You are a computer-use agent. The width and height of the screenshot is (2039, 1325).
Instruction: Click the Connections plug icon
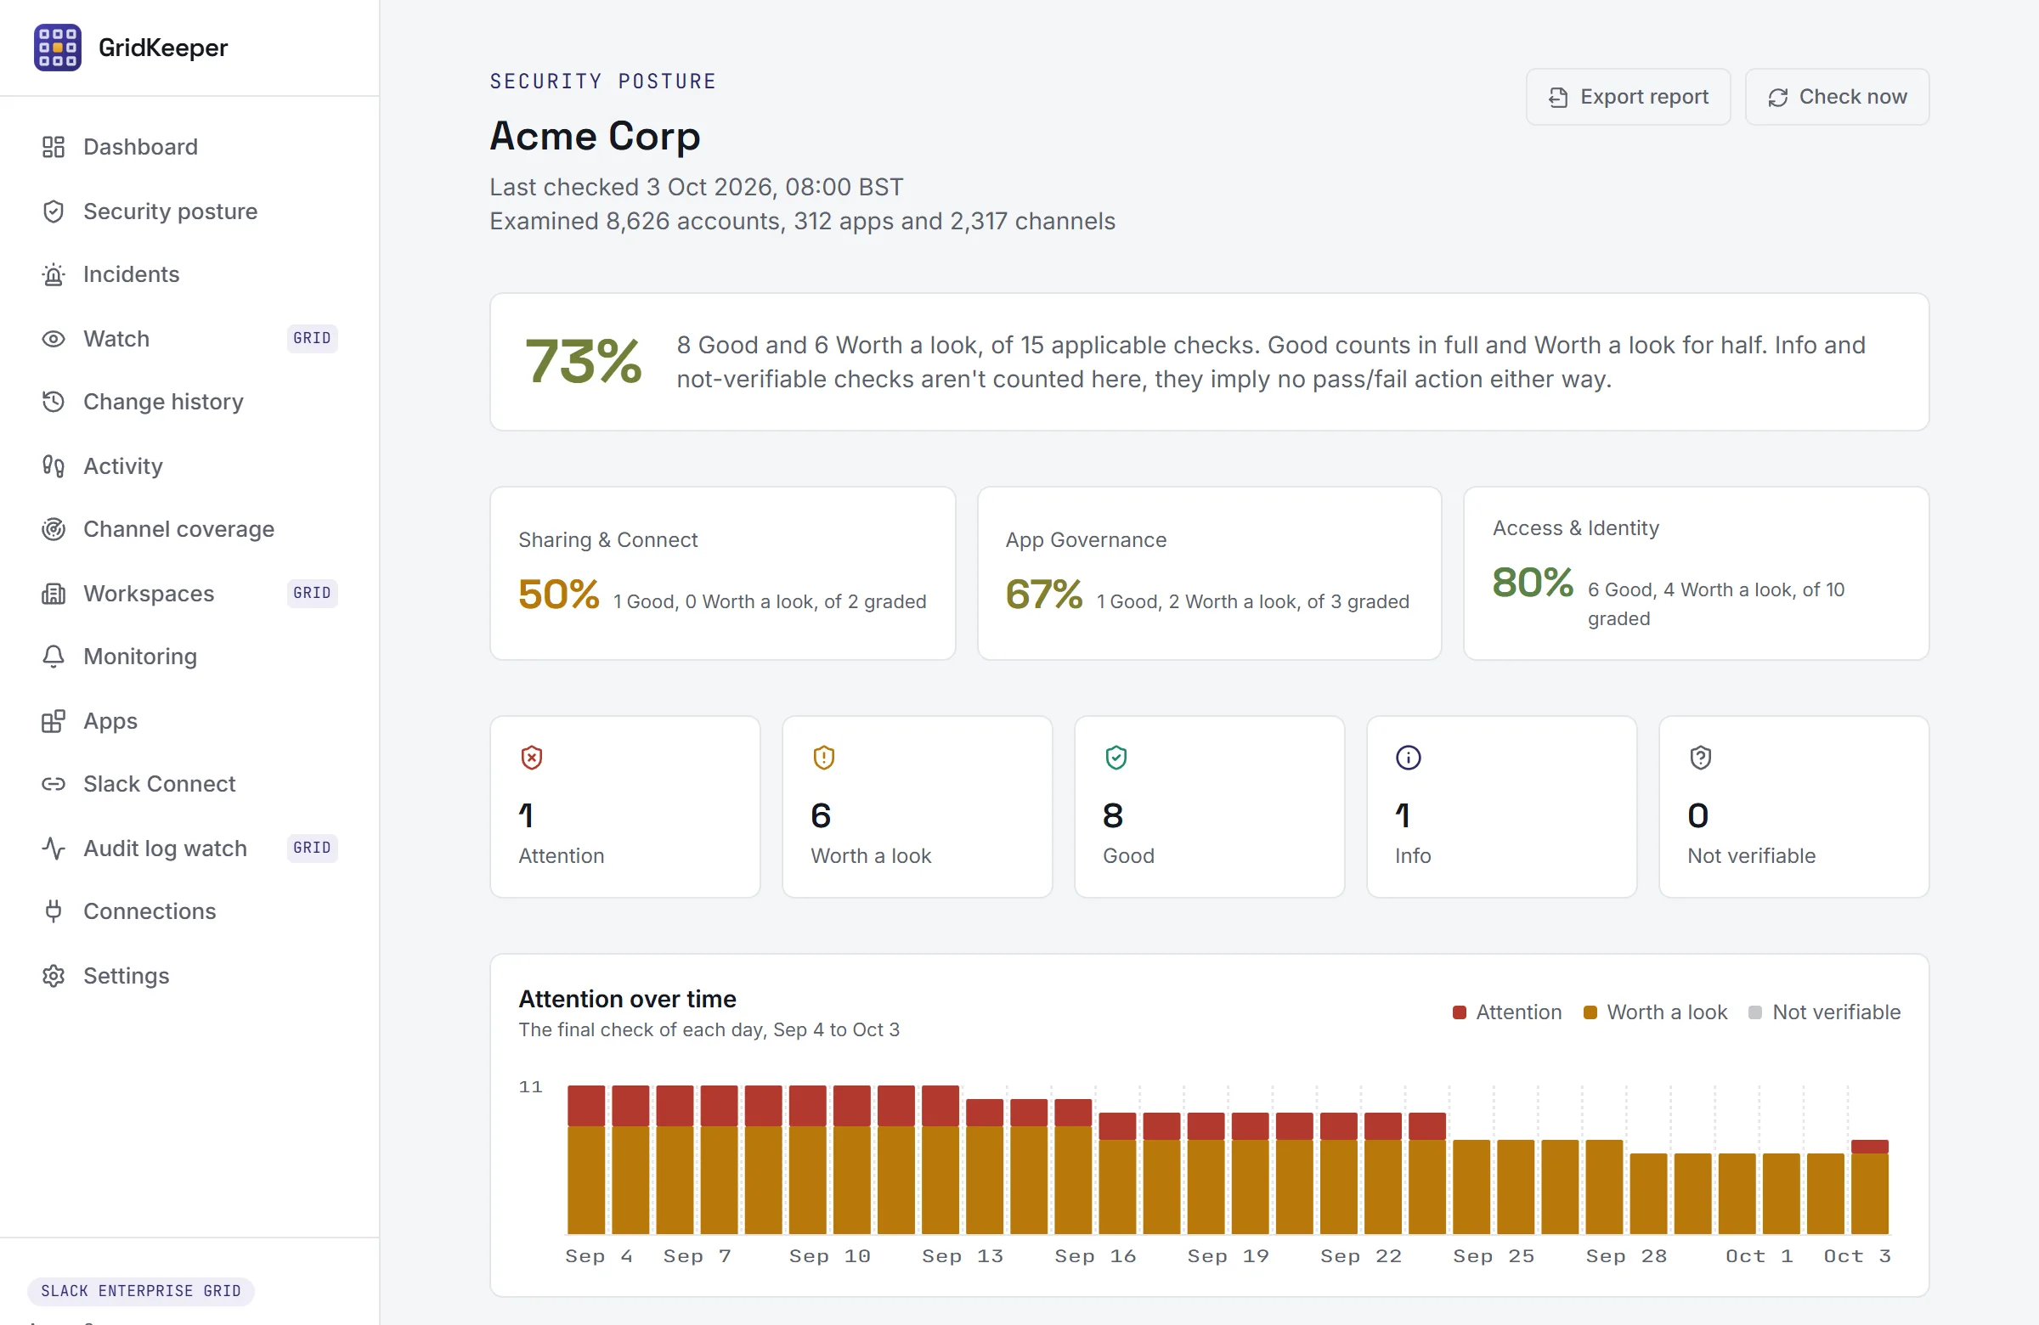click(x=54, y=911)
